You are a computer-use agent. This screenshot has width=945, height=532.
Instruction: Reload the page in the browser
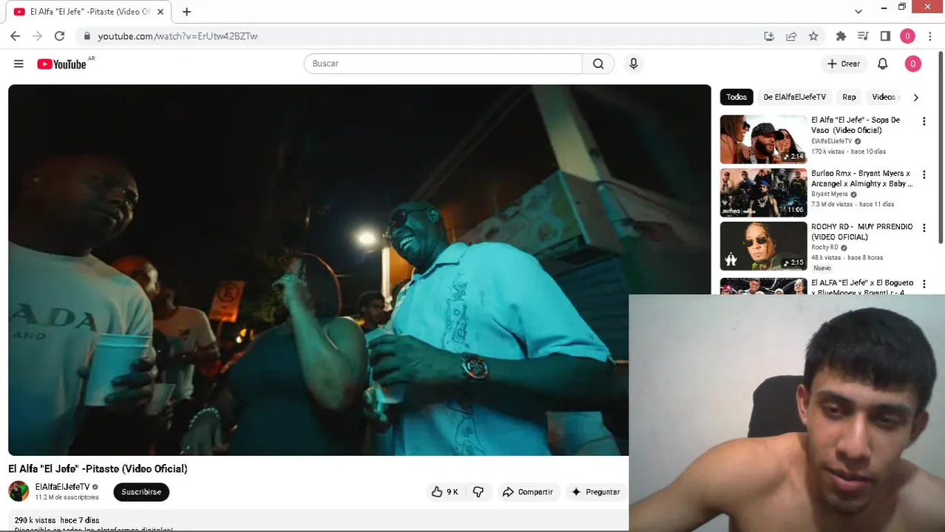[60, 35]
